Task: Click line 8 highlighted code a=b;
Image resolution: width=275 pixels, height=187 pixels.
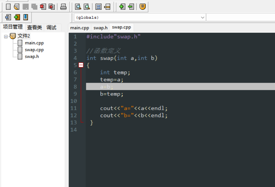Action: (x=107, y=87)
